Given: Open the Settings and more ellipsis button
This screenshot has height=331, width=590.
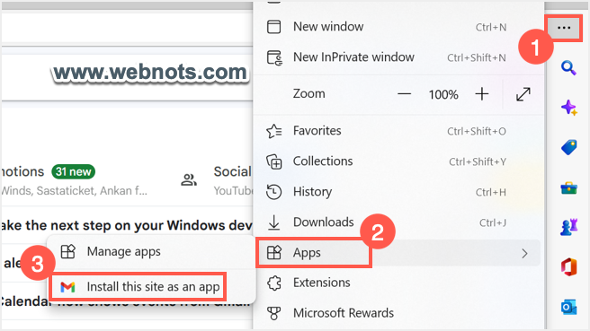Looking at the screenshot, I should (564, 28).
